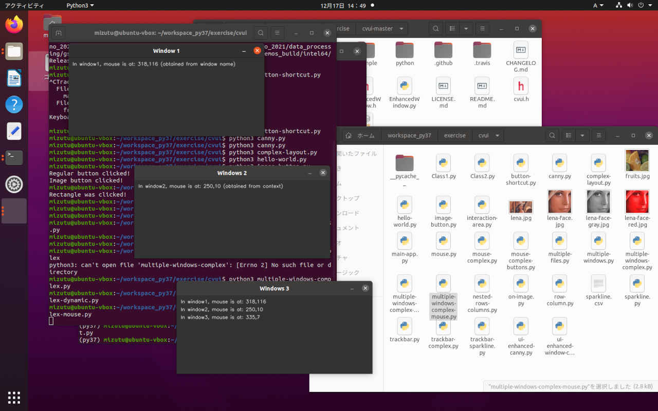Navigate to workspace_py37 breadcrumb
Screen dimensions: 658x411
[409, 136]
